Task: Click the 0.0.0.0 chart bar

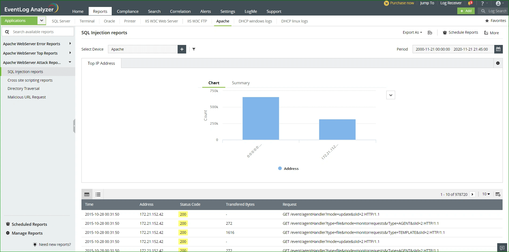Action: (x=261, y=118)
